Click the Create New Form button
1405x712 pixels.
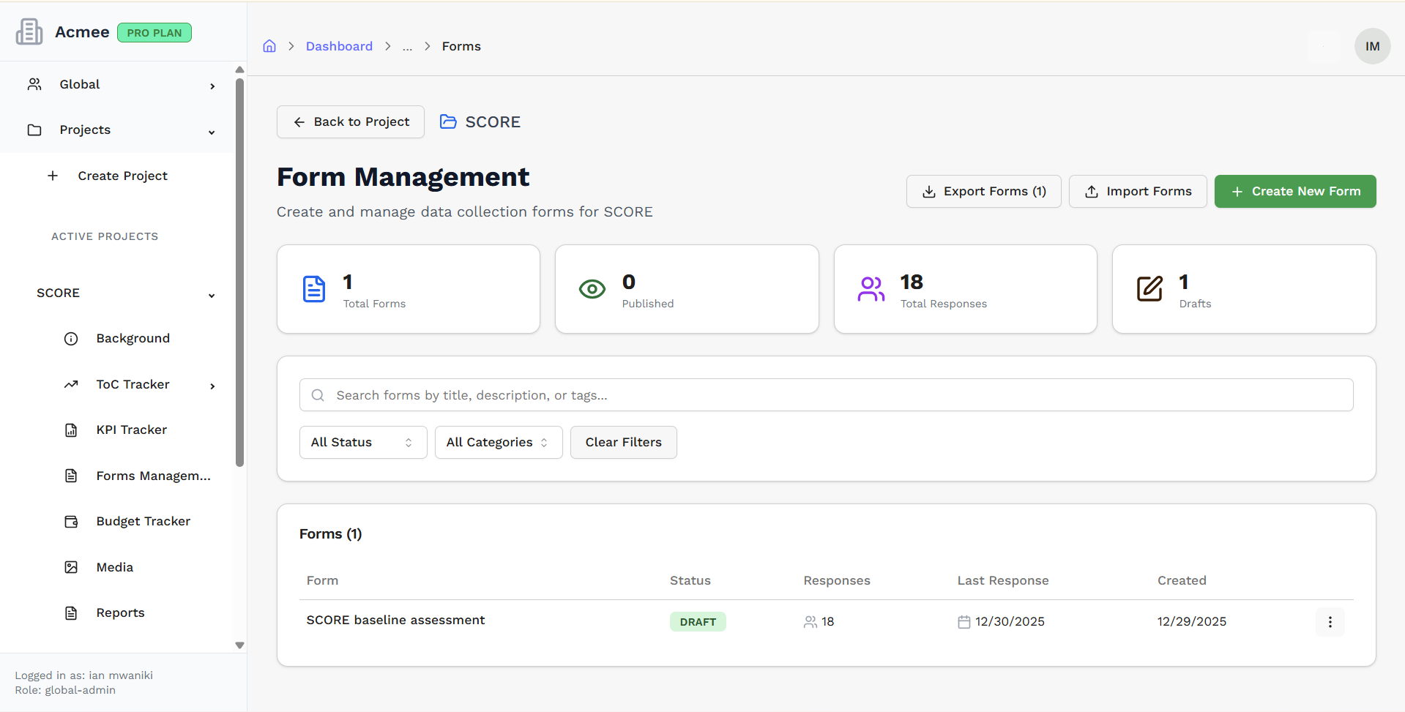click(1295, 191)
